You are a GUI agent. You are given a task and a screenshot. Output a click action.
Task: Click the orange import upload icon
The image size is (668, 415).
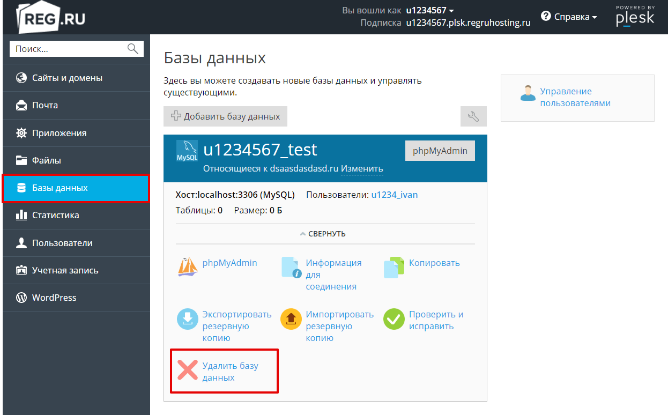click(291, 319)
